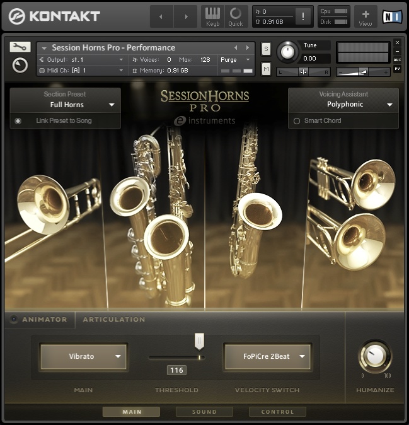Select next instrument arrow beside Performance title
This screenshot has height=425, width=409.
(x=247, y=48)
